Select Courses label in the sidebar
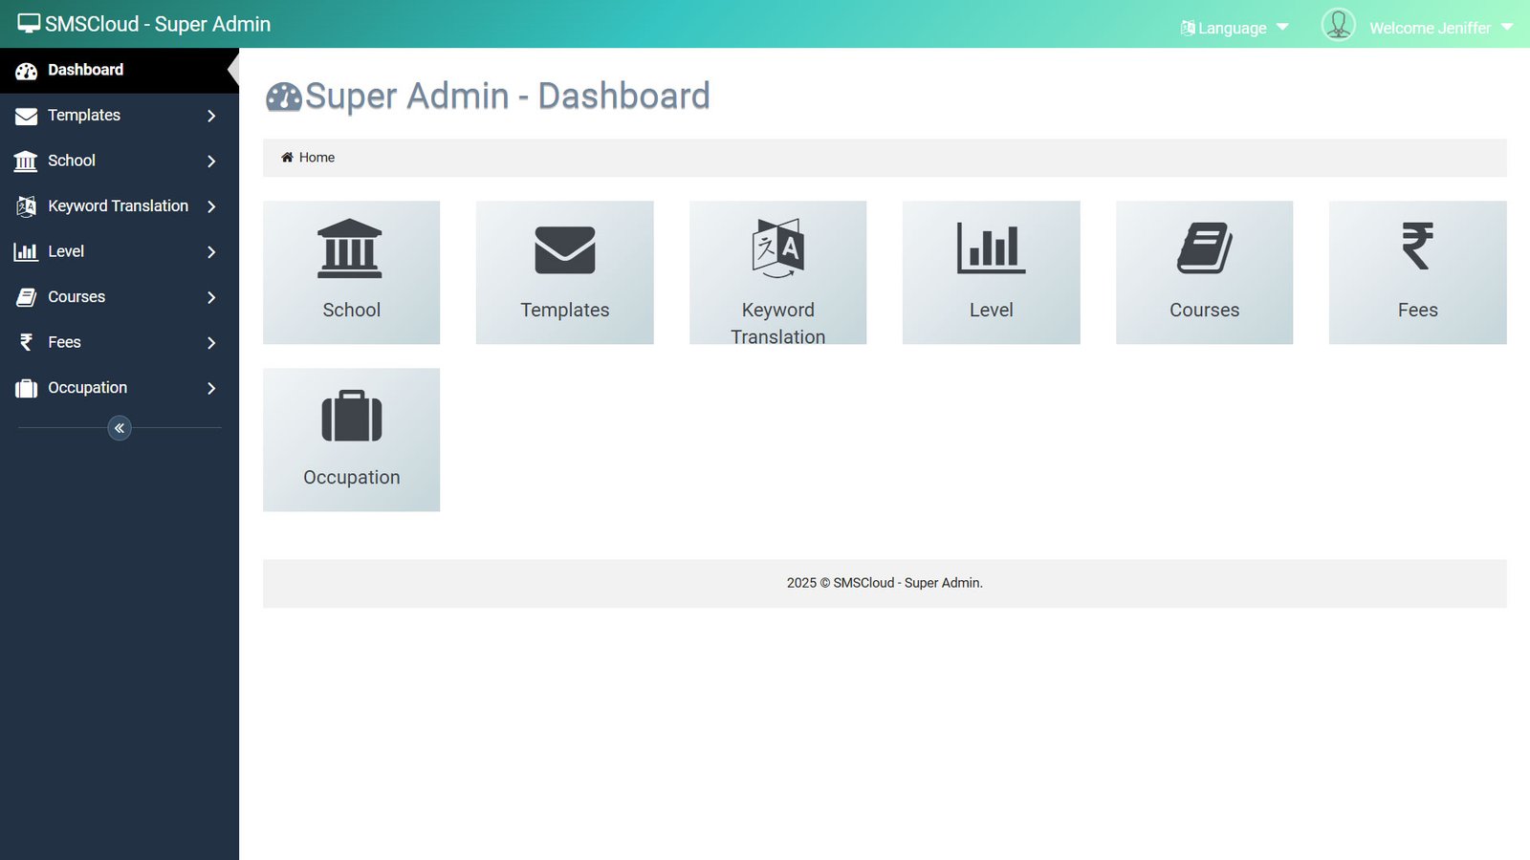The image size is (1530, 860). pyautogui.click(x=76, y=296)
